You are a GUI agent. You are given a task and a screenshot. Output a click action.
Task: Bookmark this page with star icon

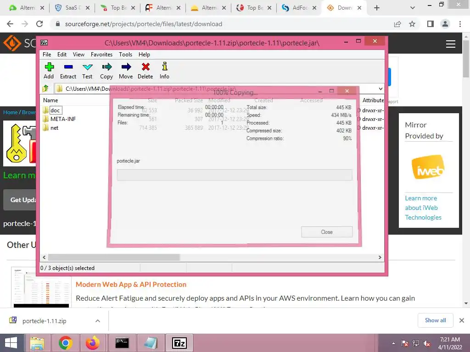tap(412, 24)
